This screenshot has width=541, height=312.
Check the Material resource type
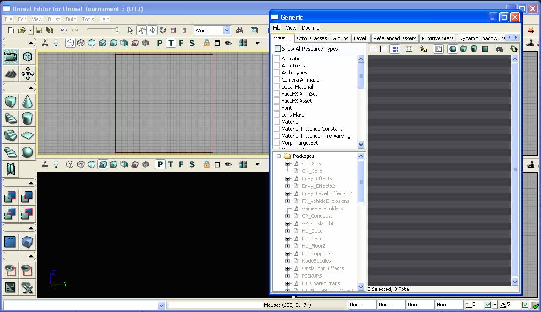[x=277, y=122]
